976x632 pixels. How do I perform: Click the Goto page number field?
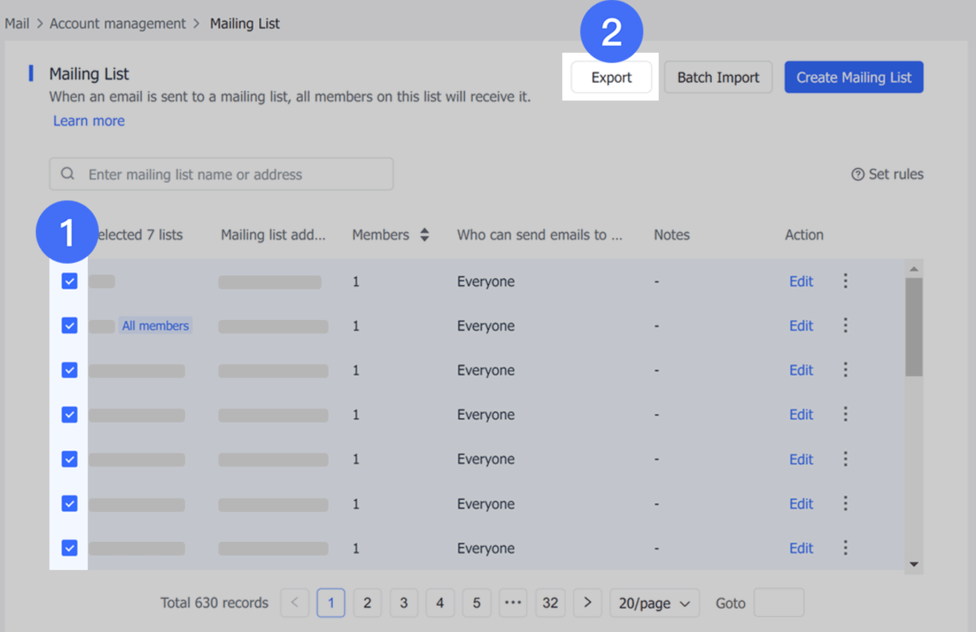(x=779, y=603)
